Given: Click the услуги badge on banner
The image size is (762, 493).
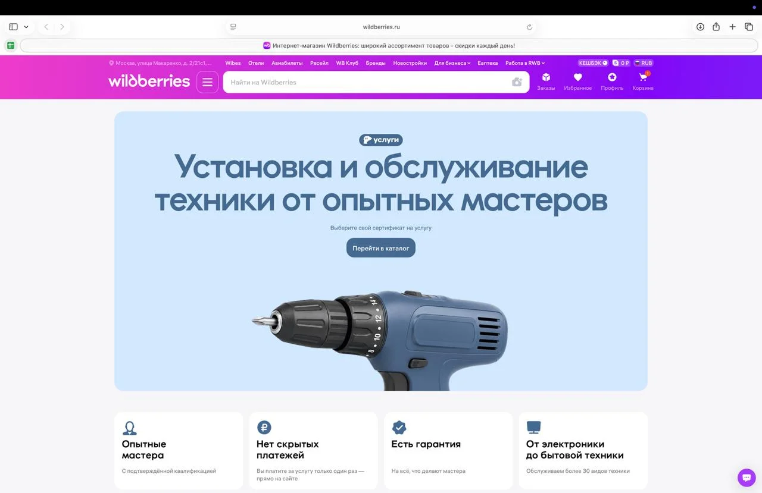Looking at the screenshot, I should pos(381,140).
